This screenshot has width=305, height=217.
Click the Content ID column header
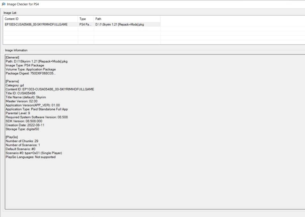coord(41,19)
